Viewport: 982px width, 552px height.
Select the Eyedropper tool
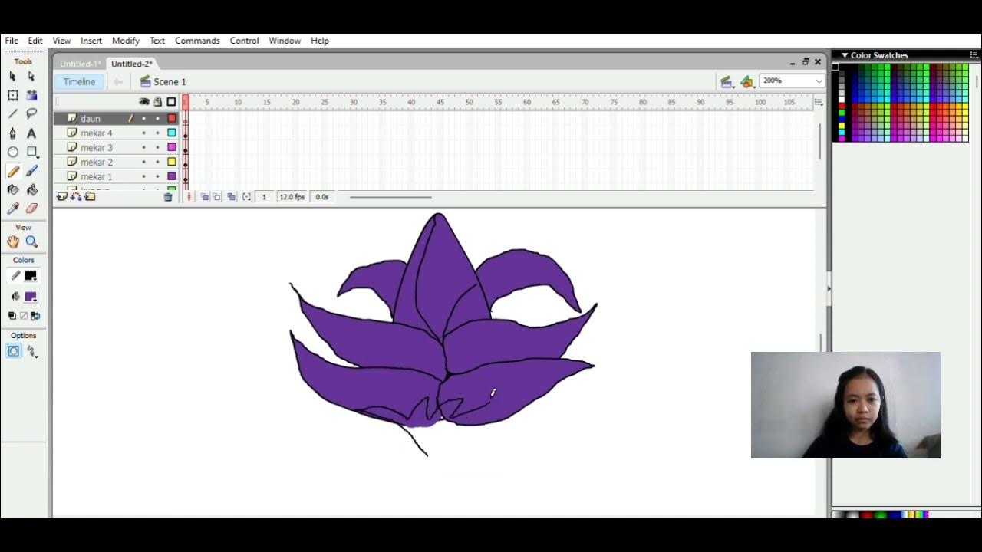[13, 209]
